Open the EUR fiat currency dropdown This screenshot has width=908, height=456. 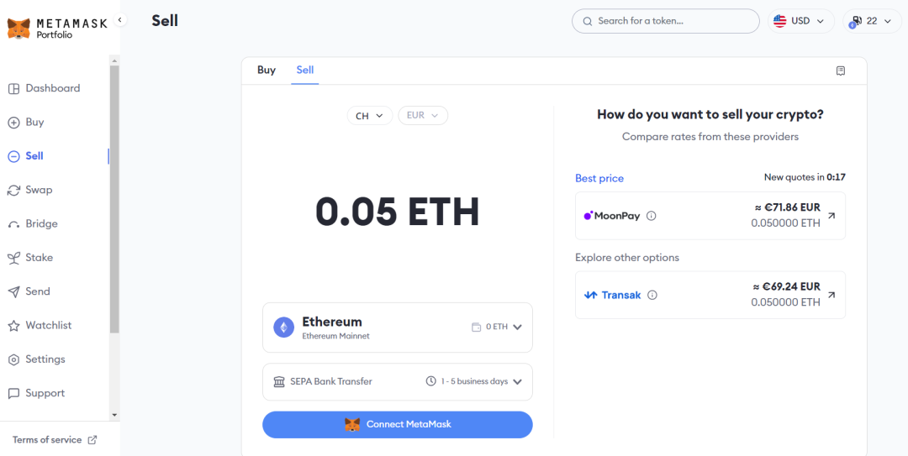coord(423,116)
